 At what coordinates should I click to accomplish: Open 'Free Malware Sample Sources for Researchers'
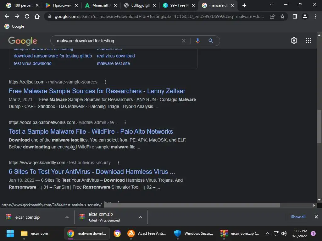(97, 91)
